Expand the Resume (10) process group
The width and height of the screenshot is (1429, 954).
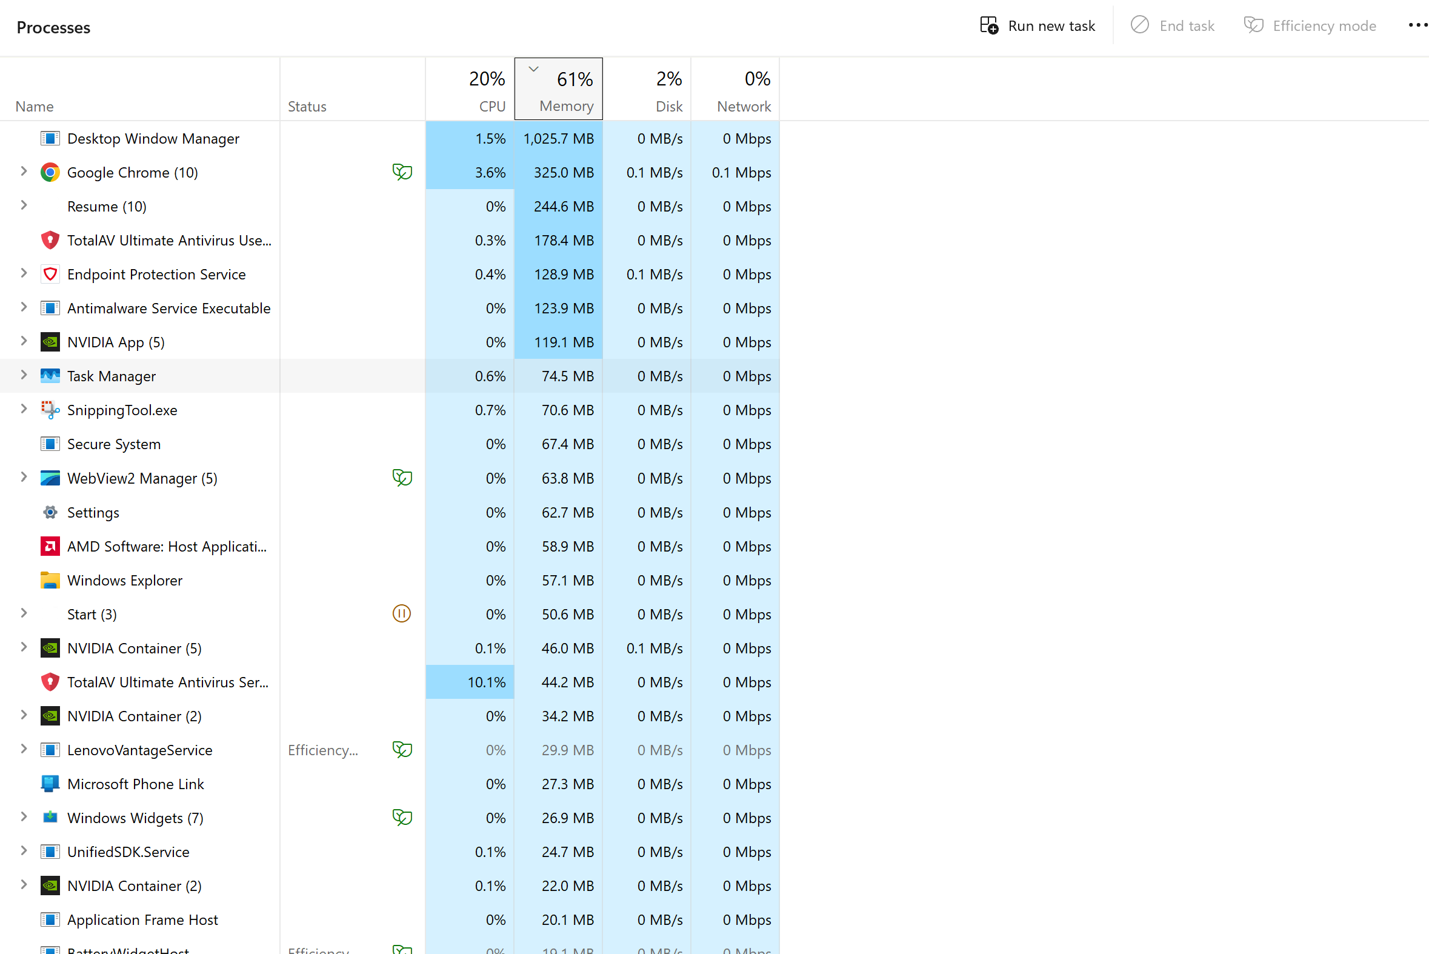point(24,205)
